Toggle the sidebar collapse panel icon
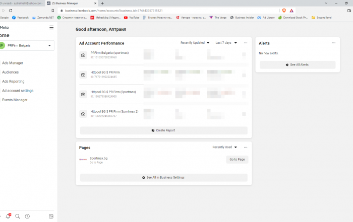The width and height of the screenshot is (353, 222). 51,216
